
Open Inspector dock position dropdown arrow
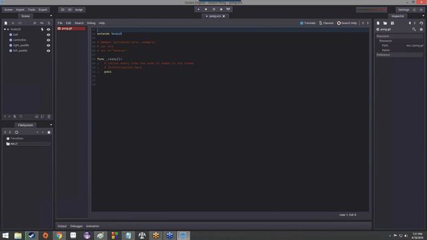point(423,16)
